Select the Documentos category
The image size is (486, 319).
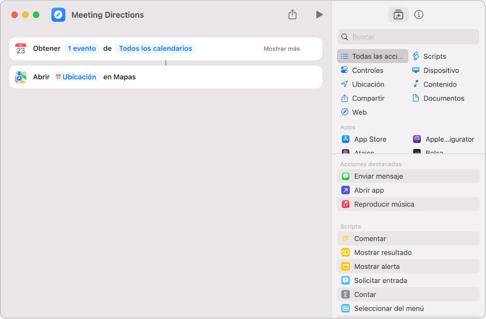click(x=443, y=99)
